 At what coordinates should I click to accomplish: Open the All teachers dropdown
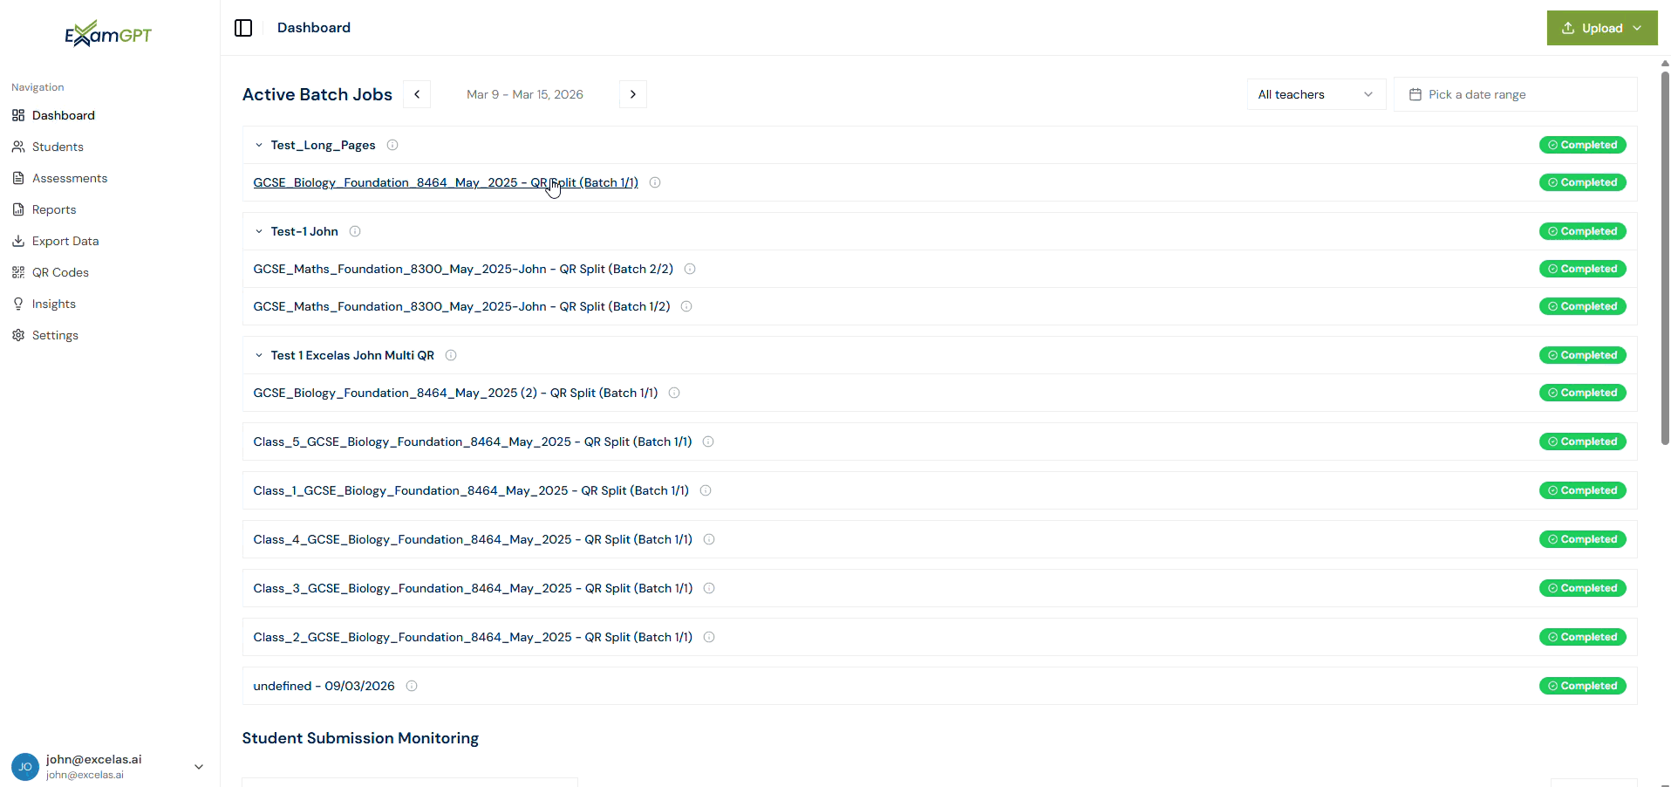[x=1315, y=94]
